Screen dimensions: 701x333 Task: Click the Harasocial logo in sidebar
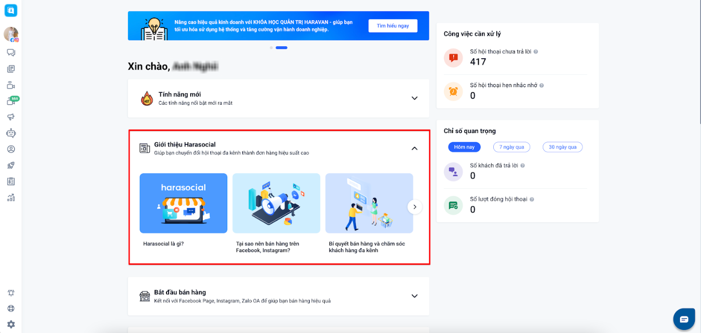tap(11, 10)
